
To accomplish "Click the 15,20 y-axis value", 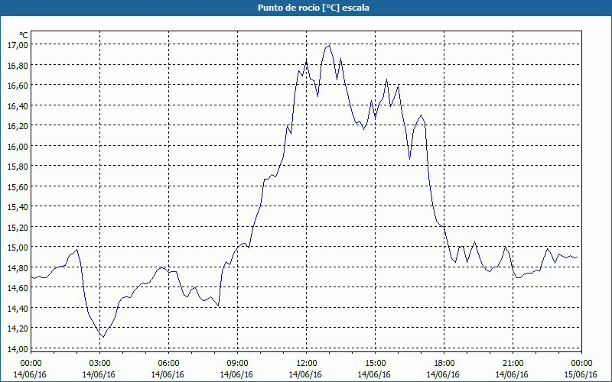I will coord(18,227).
